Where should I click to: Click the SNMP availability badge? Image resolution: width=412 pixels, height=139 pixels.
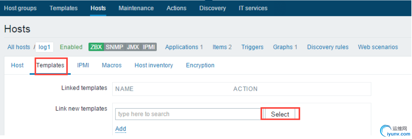tap(114, 47)
